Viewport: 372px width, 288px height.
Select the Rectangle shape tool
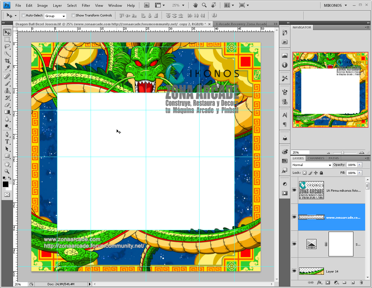click(x=7, y=156)
